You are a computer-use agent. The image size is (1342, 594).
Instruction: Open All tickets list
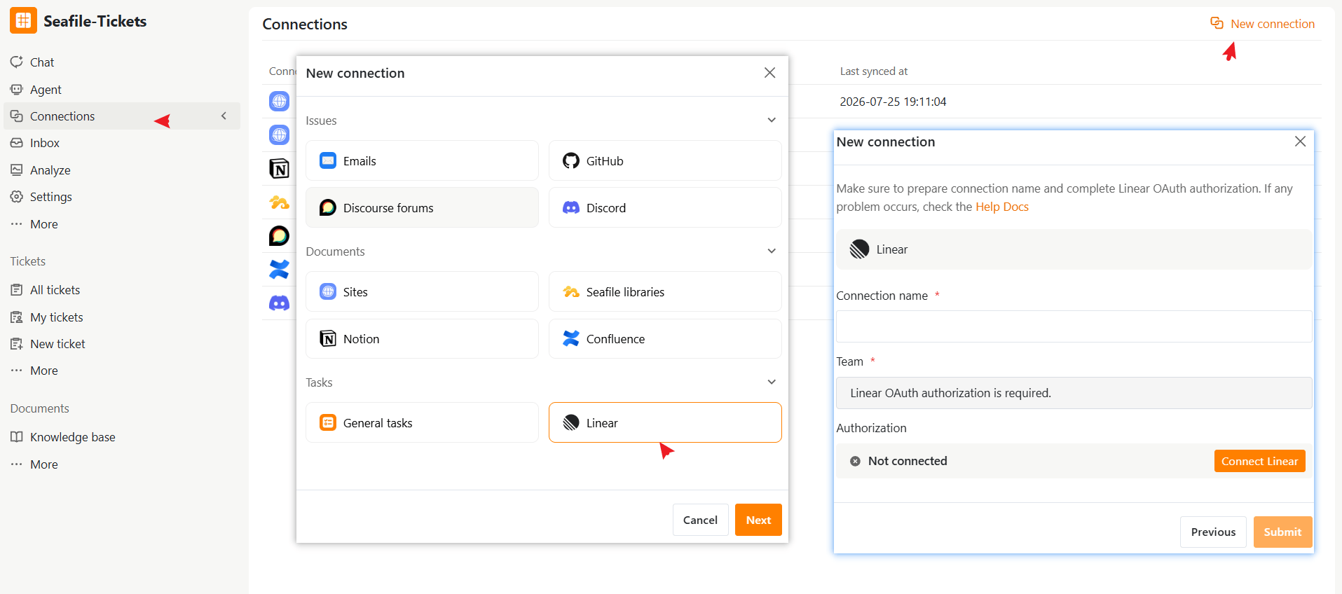[x=55, y=290]
